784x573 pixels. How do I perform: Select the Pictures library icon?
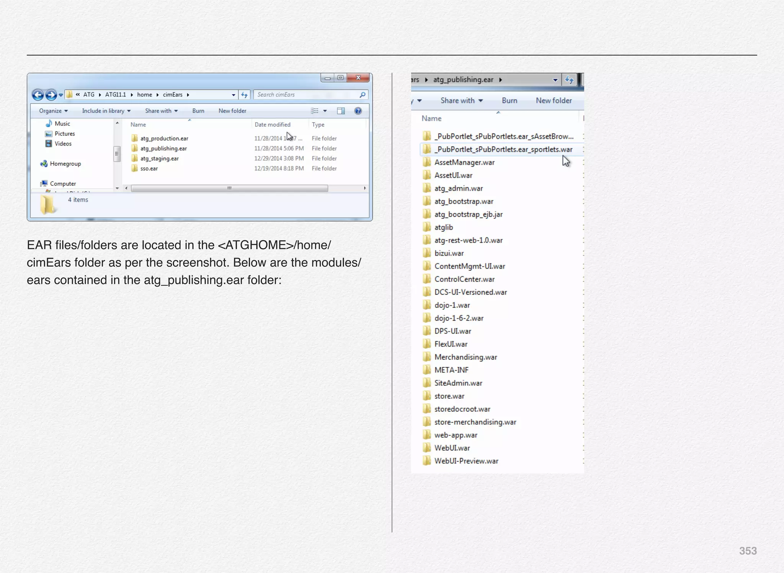click(x=49, y=134)
